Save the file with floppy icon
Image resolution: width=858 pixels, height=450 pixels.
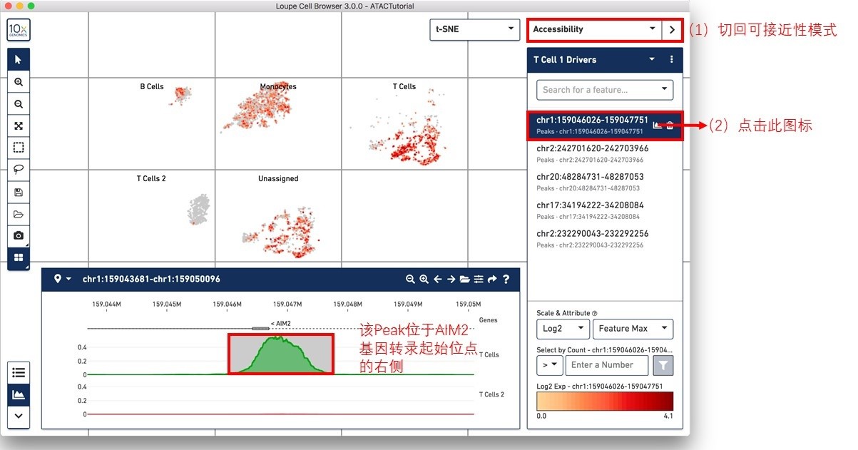pos(19,192)
